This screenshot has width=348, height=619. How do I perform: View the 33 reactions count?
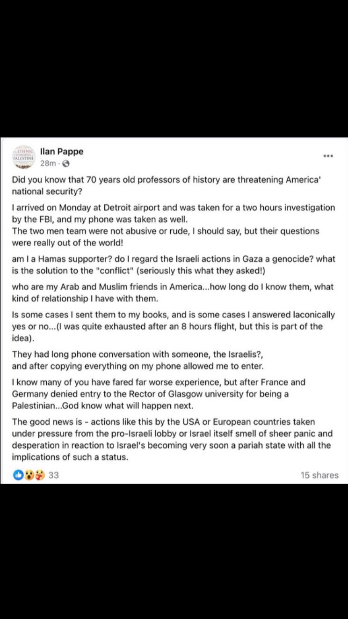pyautogui.click(x=54, y=475)
